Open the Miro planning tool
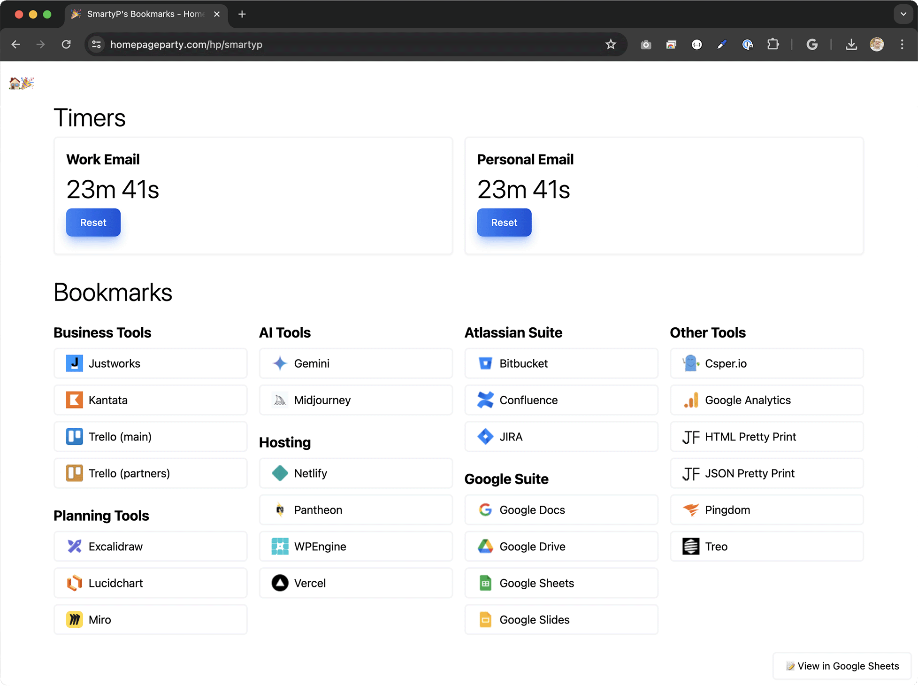Image resolution: width=918 pixels, height=686 pixels. coord(151,619)
